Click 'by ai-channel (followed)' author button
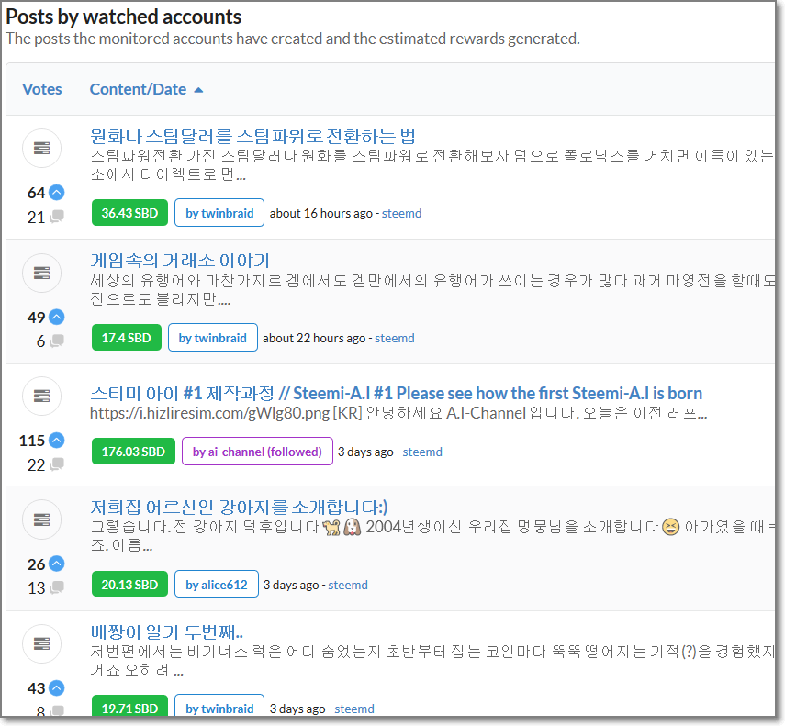 (x=257, y=452)
